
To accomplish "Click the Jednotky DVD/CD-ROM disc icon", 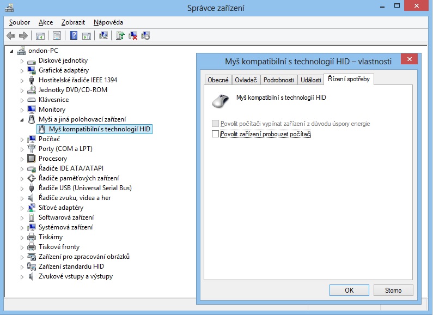I will coord(32,90).
